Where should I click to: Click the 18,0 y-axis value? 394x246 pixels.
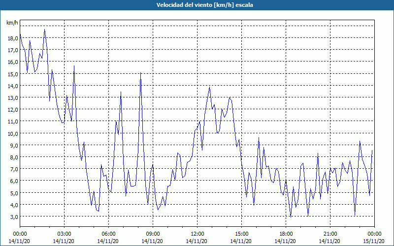tap(13, 38)
